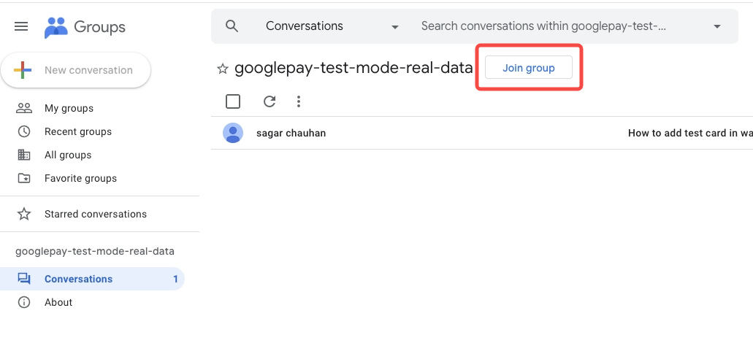Refresh the conversation list
Screen dimensions: 753x362
click(270, 101)
